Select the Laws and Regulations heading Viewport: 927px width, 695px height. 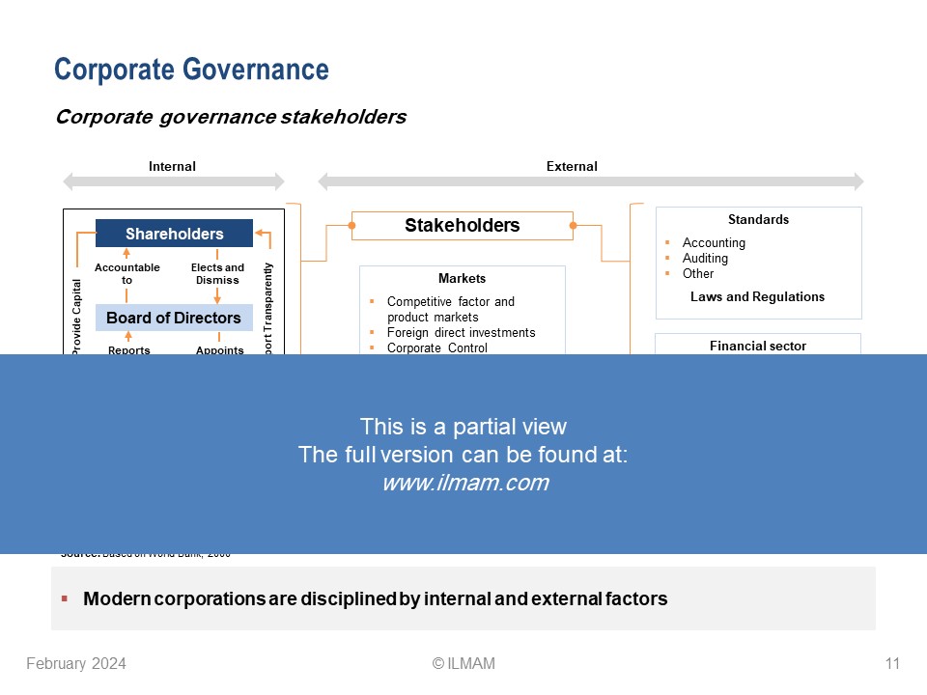point(757,297)
